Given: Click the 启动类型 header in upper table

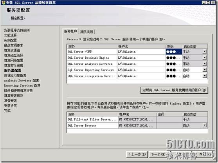Looking at the screenshot, I should 195,47.
